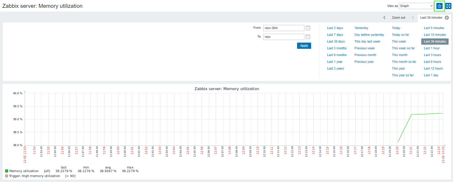Click avg value 38.9367 % in legend
Viewport: 453px width, 182px height.
click(108, 171)
